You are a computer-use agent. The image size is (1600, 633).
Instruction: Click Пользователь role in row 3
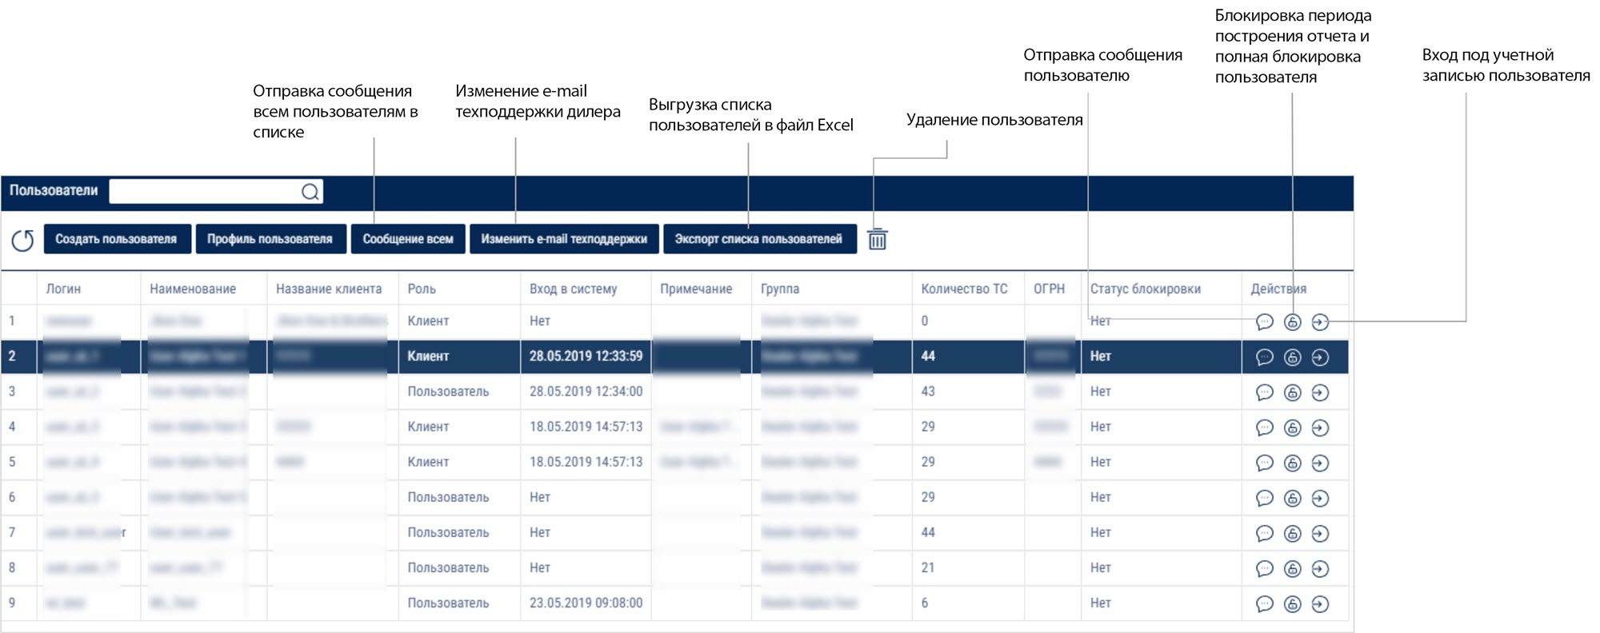click(448, 391)
